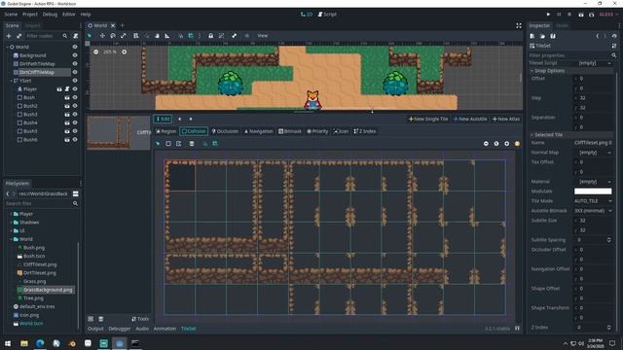Open the Tile Mode dropdown

593,201
